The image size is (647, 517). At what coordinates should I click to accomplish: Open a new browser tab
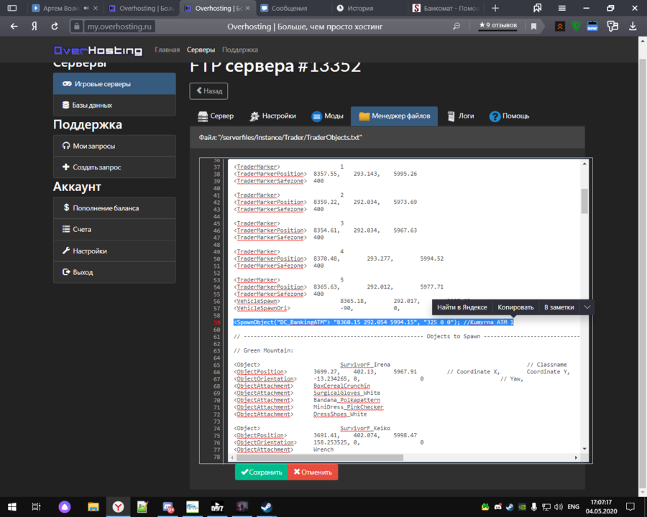495,8
